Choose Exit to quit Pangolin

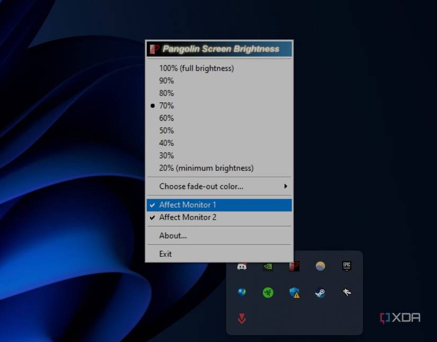219,254
